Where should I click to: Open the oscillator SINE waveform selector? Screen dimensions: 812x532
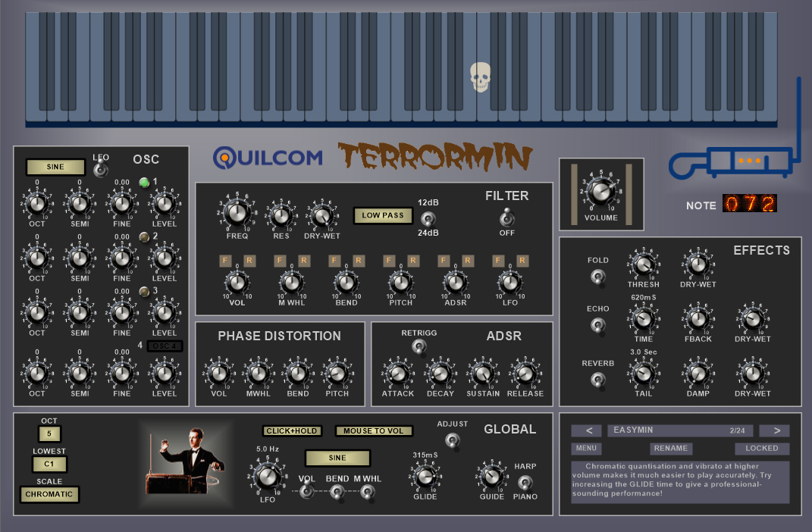55,167
